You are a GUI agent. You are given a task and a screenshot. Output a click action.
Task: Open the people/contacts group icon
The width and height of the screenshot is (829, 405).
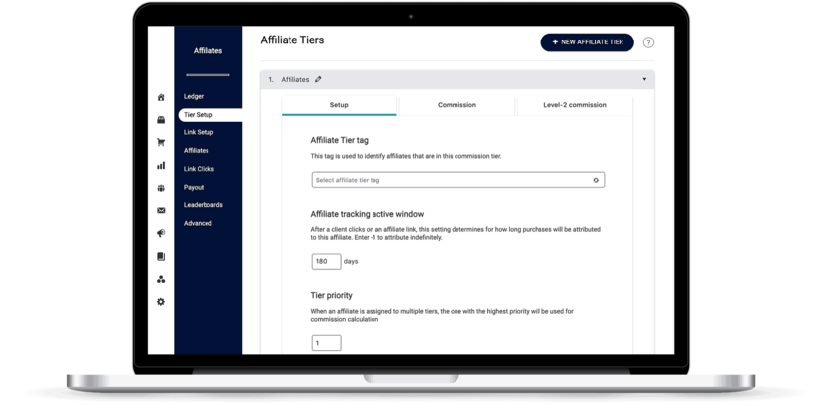coord(161,188)
